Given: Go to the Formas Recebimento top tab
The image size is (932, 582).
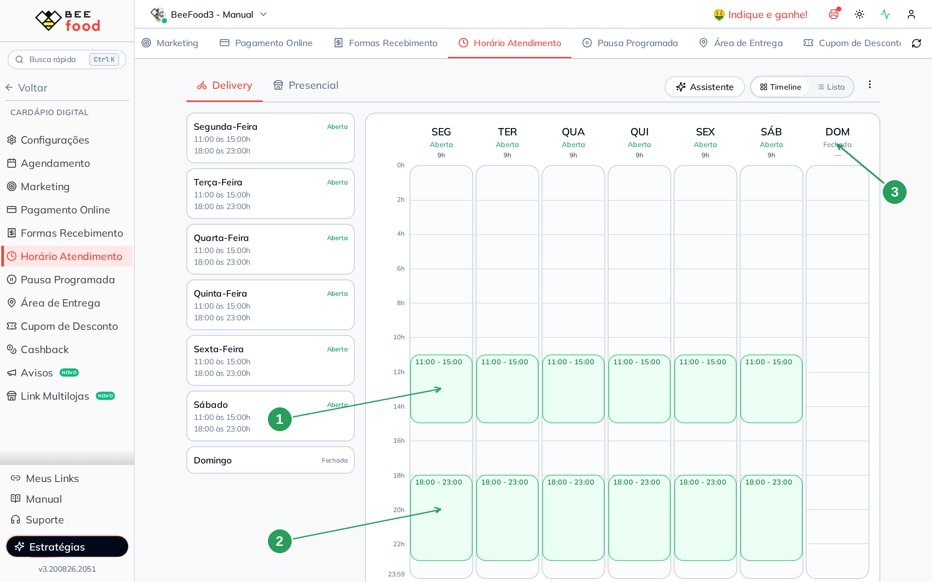Looking at the screenshot, I should [386, 43].
